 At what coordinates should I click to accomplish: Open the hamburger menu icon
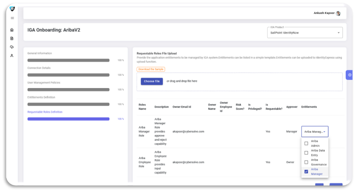pyautogui.click(x=12, y=18)
